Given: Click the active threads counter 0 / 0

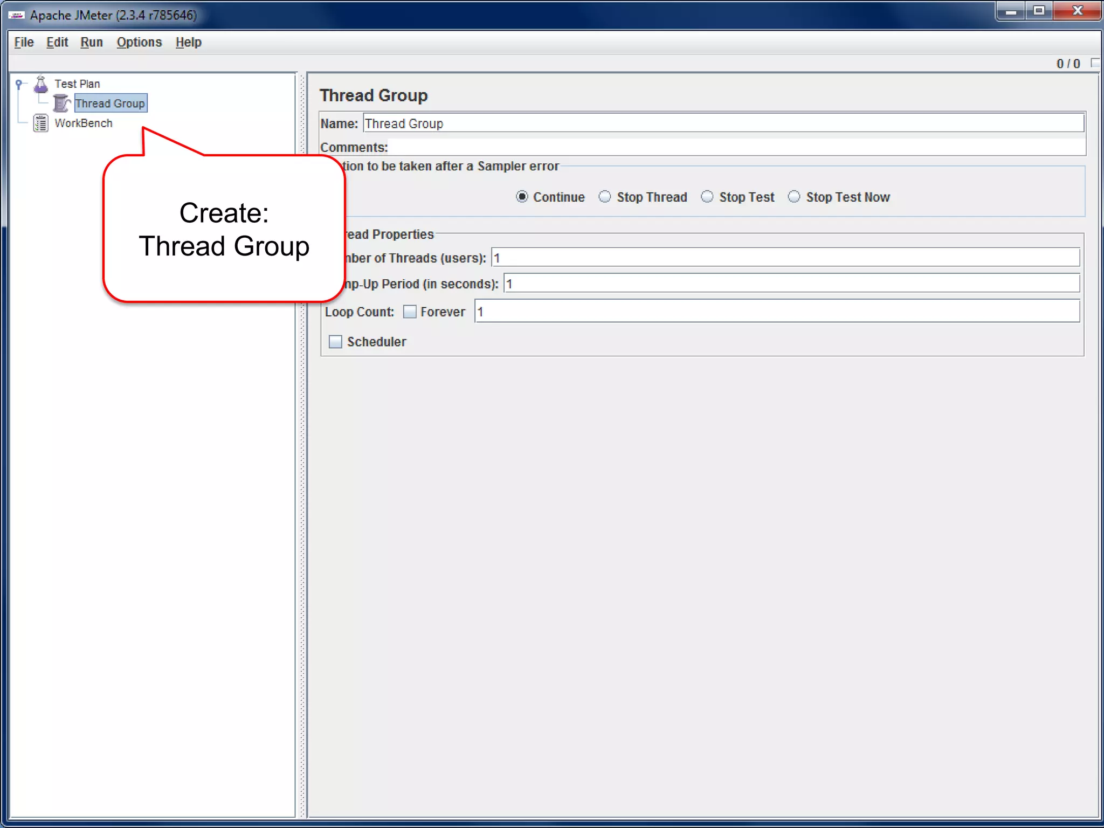Looking at the screenshot, I should (x=1068, y=64).
